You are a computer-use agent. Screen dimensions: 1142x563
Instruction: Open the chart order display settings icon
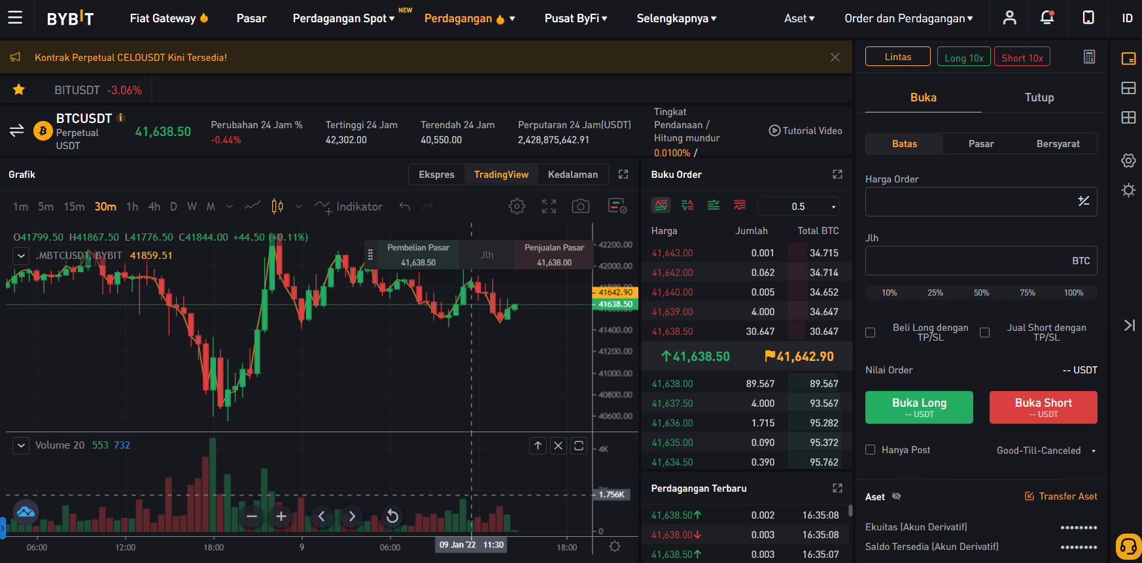tap(617, 206)
